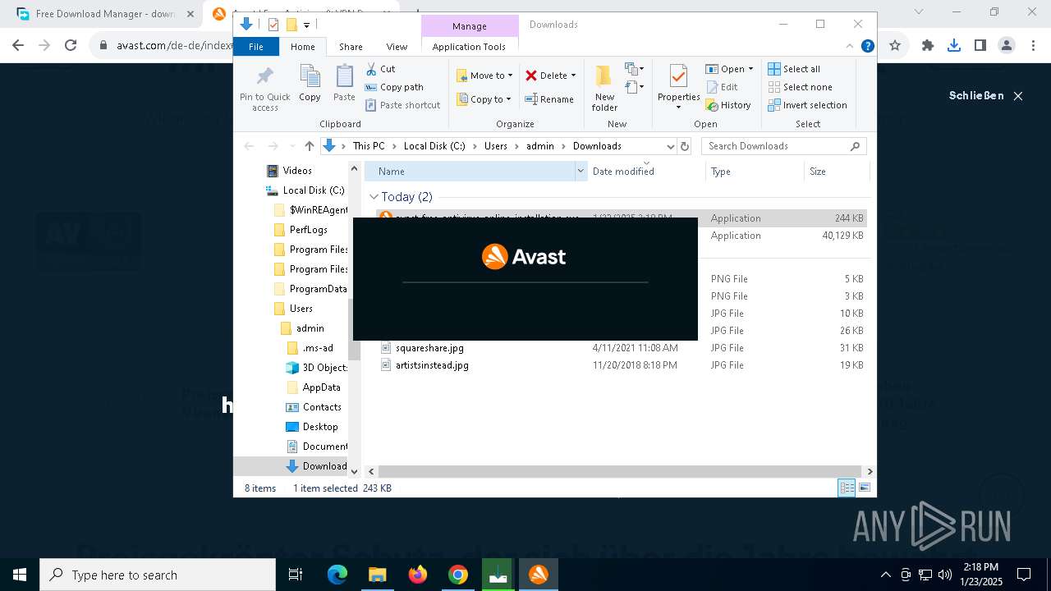The height and width of the screenshot is (591, 1051).
Task: Click the Up one level arrow
Action: (x=310, y=146)
